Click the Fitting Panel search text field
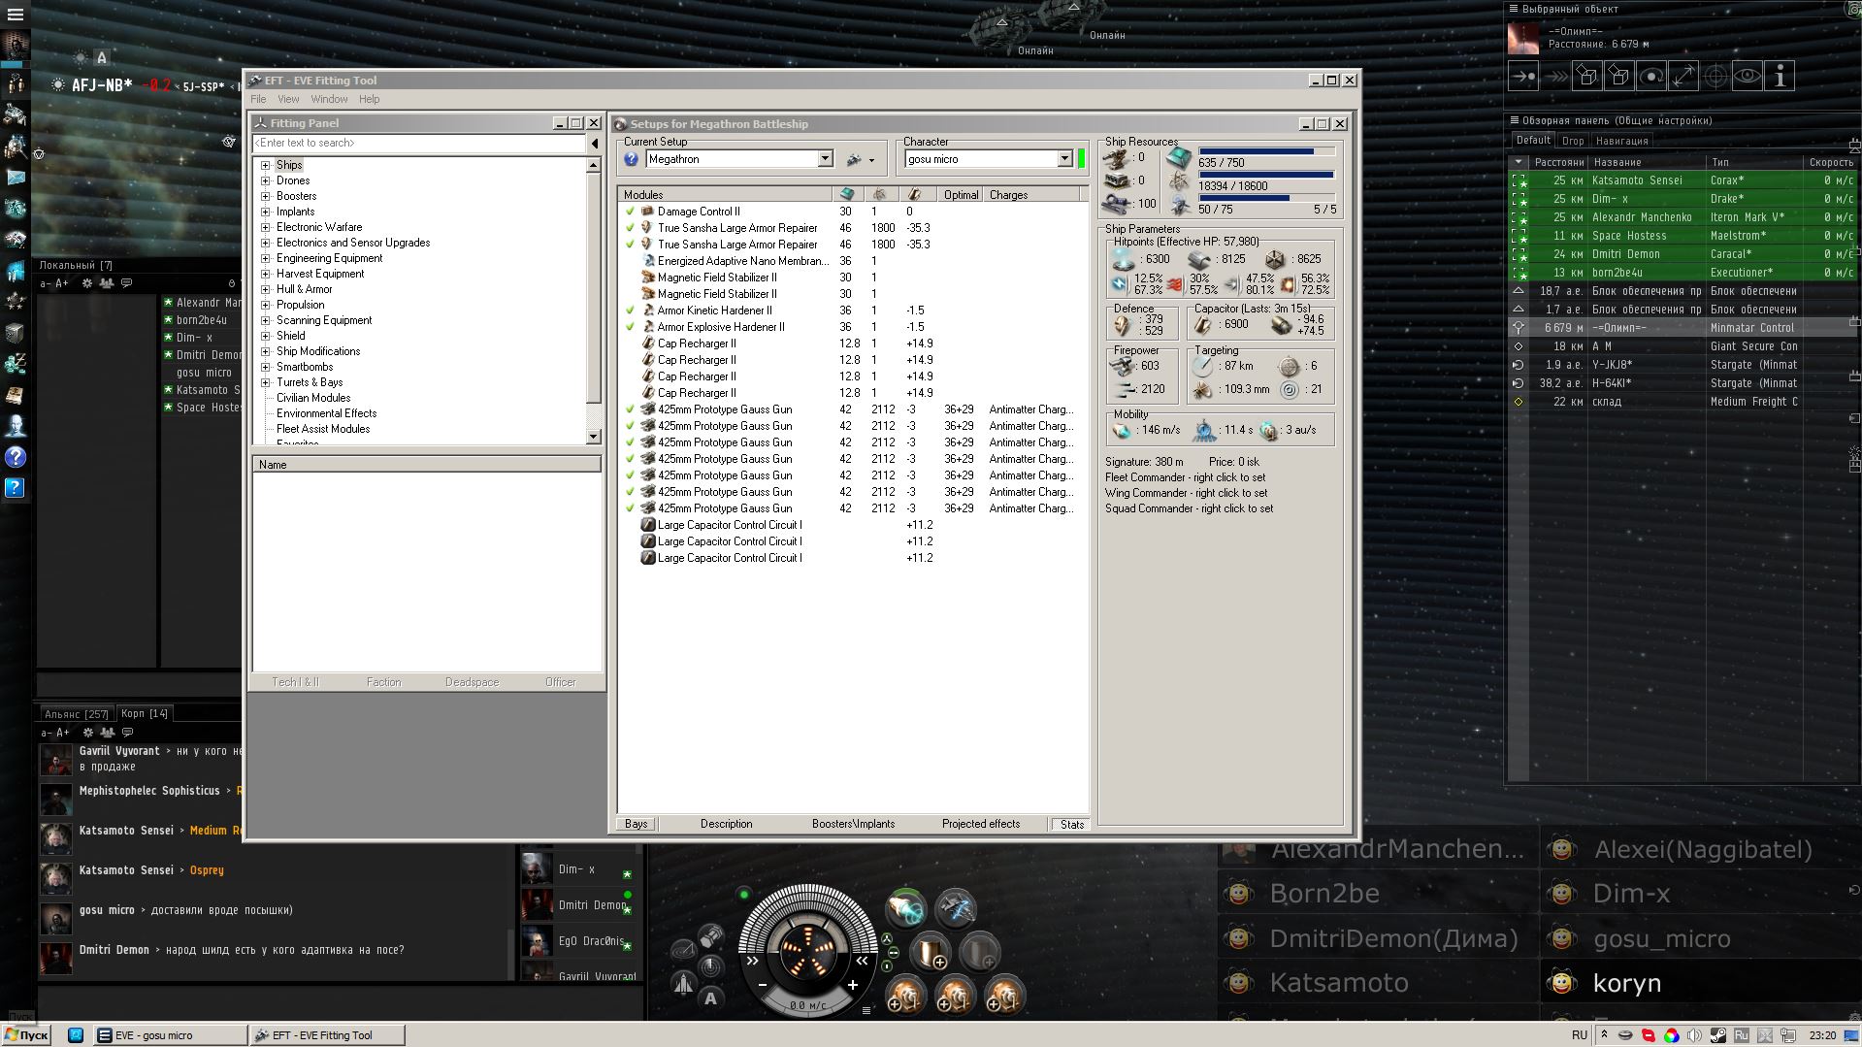This screenshot has width=1862, height=1047. point(419,143)
